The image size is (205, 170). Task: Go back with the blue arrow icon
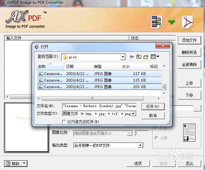pyautogui.click(x=132, y=57)
